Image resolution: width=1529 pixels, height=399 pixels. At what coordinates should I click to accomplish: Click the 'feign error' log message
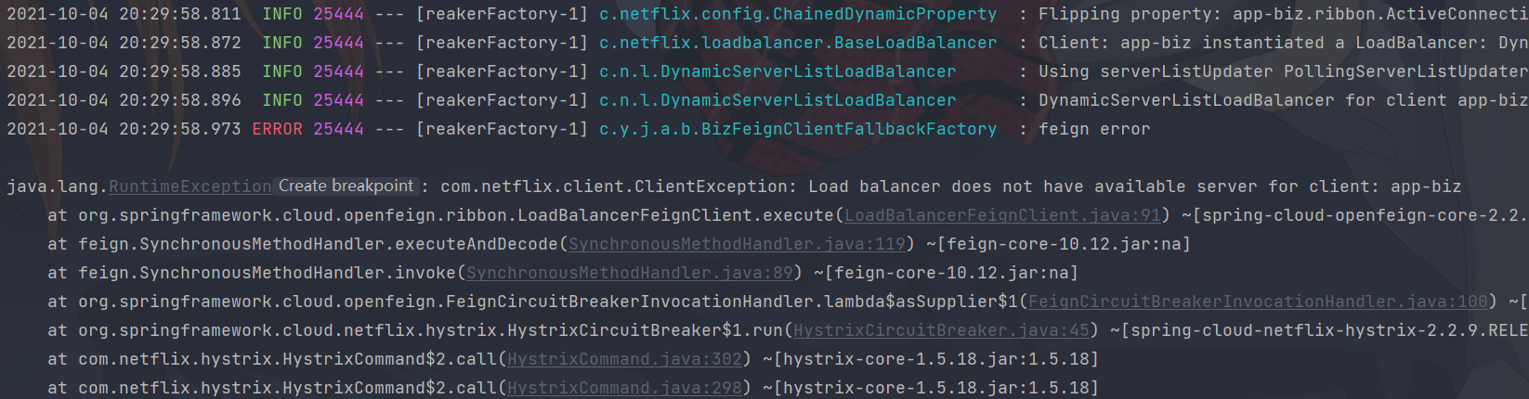[1093, 129]
